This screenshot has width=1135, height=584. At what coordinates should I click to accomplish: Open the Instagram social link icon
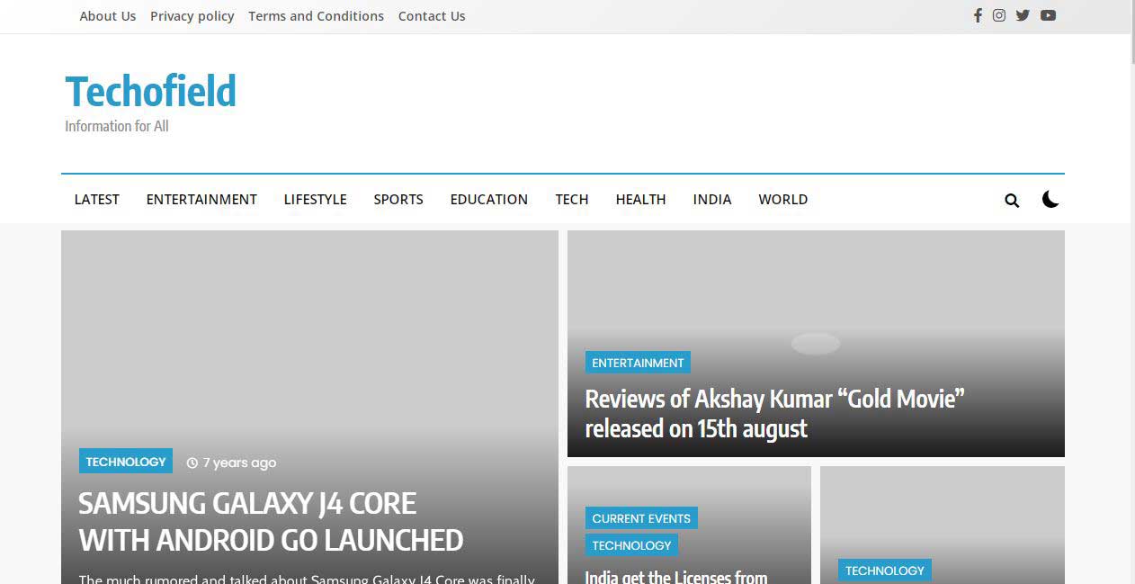coord(999,15)
